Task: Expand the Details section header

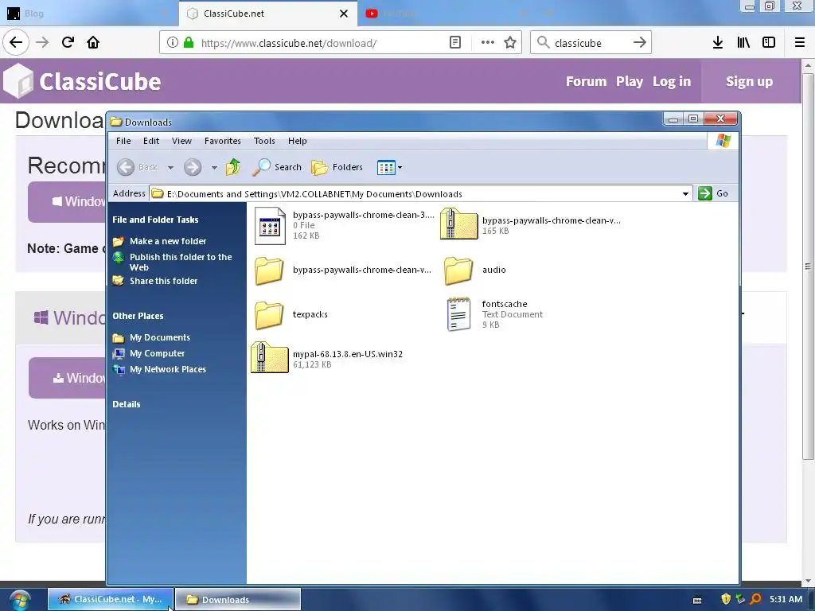Action: 127,404
